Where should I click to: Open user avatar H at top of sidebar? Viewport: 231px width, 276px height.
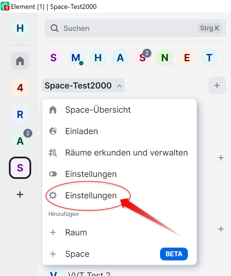20,28
